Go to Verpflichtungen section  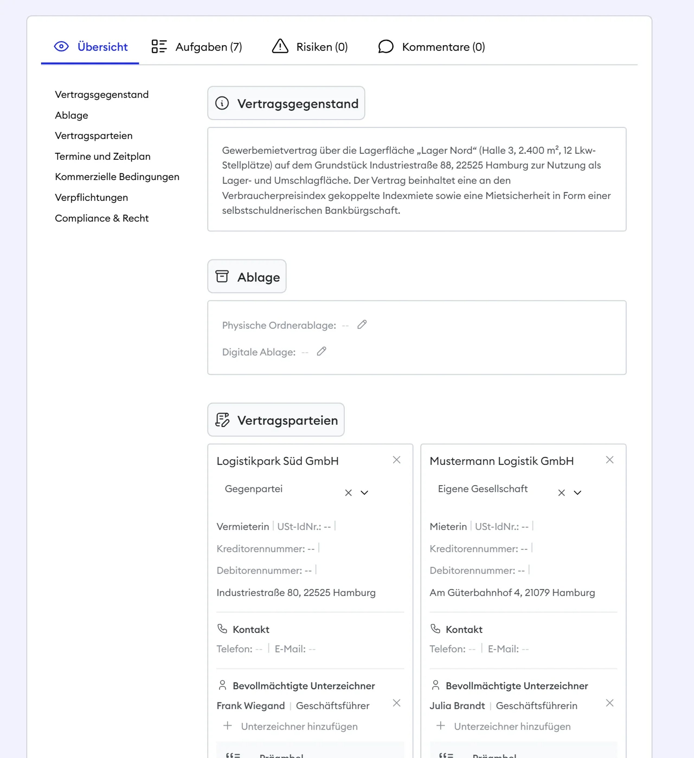coord(91,198)
